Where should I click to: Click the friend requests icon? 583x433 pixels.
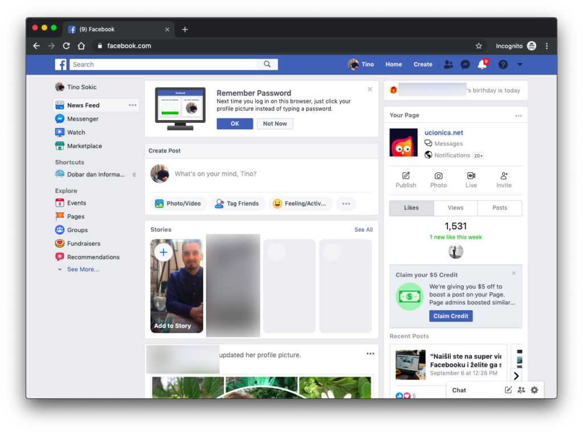point(449,65)
